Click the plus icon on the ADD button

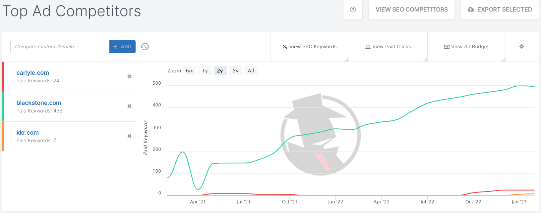(115, 47)
